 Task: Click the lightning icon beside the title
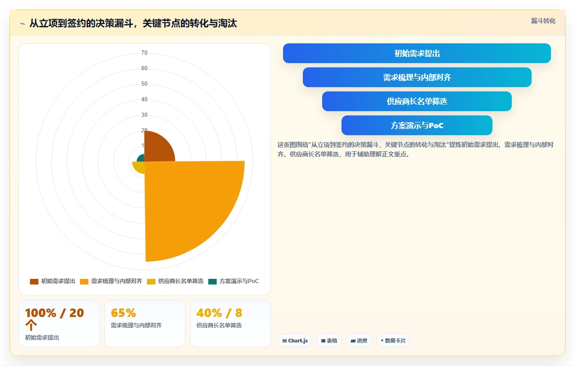(22, 23)
